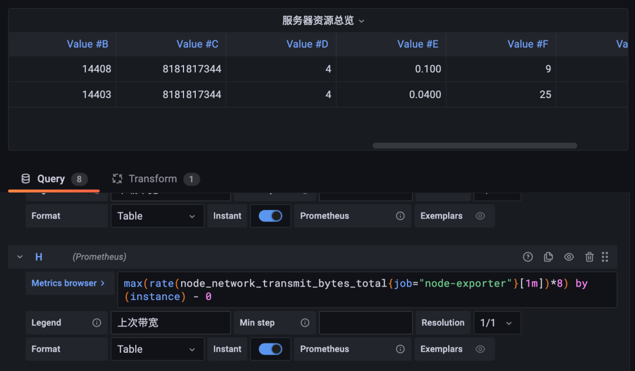Image resolution: width=635 pixels, height=371 pixels.
Task: Grab query H drag handle icon
Action: [x=605, y=257]
